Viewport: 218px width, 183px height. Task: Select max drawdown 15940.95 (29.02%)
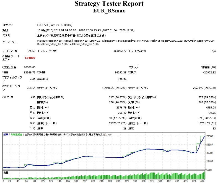(x=114, y=88)
